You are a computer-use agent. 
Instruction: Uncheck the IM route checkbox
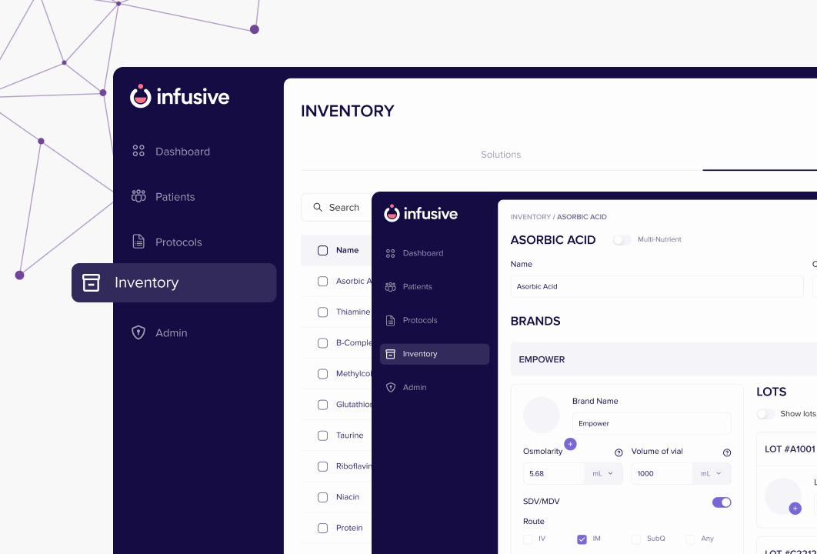(x=582, y=539)
